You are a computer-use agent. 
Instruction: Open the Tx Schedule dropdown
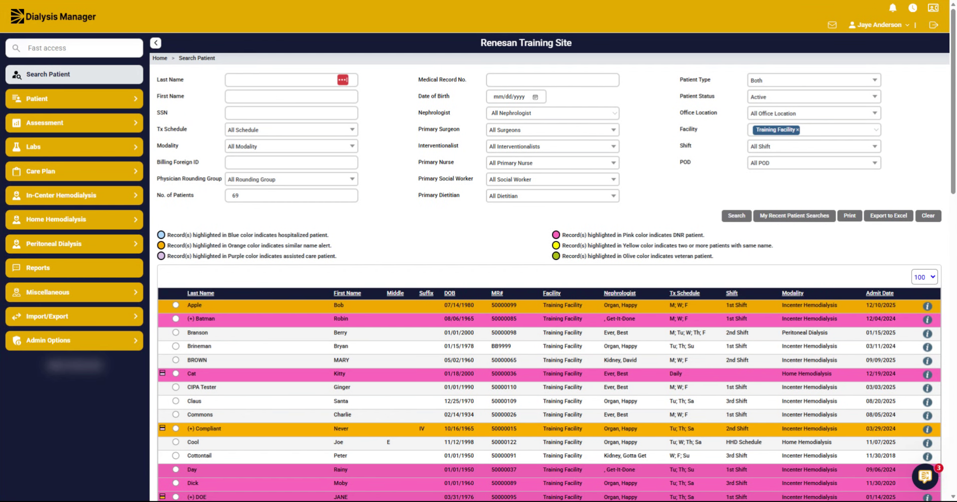[x=291, y=130]
